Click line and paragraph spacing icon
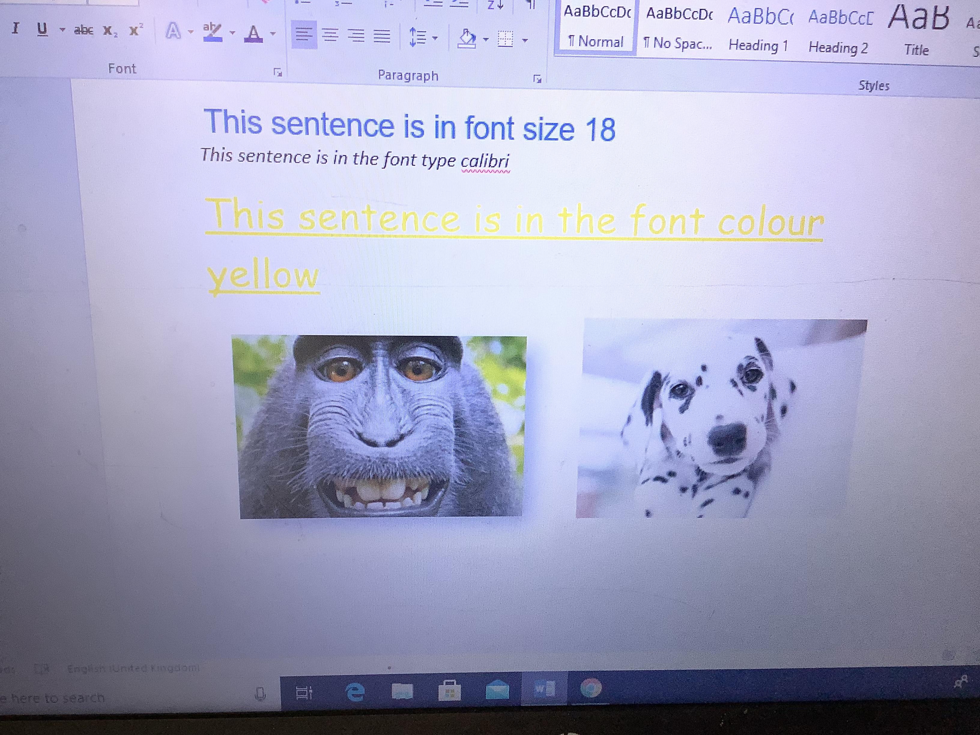The width and height of the screenshot is (980, 735). click(x=417, y=37)
